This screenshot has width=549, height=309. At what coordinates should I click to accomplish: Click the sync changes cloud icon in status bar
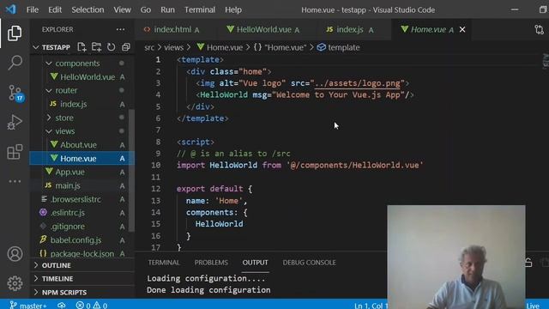pyautogui.click(x=62, y=306)
